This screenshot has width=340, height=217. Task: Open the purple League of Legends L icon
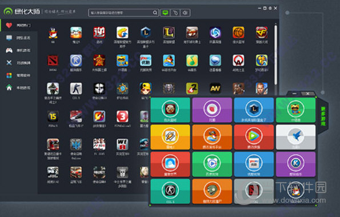point(169,33)
